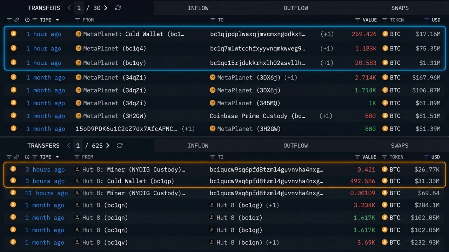The width and height of the screenshot is (449, 252).
Task: Open leftmost filter icon in Hut 8 panel header
Action: pos(9,157)
